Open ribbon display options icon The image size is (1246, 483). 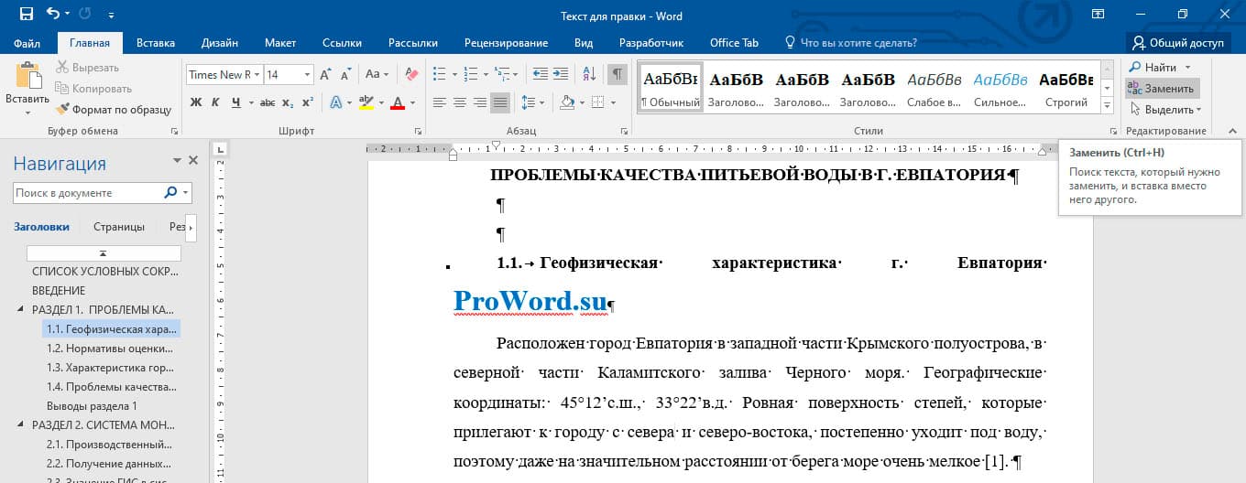coord(1098,14)
